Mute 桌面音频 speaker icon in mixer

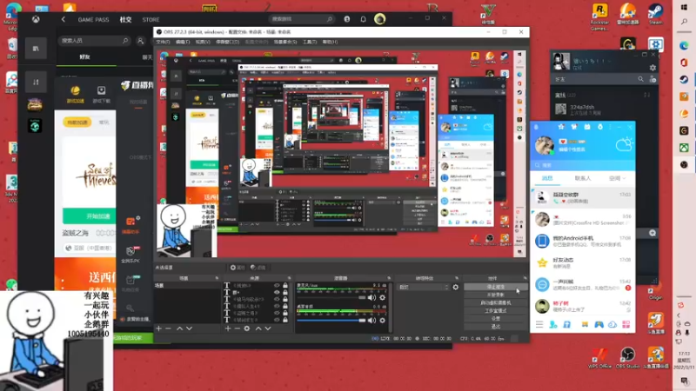point(372,320)
